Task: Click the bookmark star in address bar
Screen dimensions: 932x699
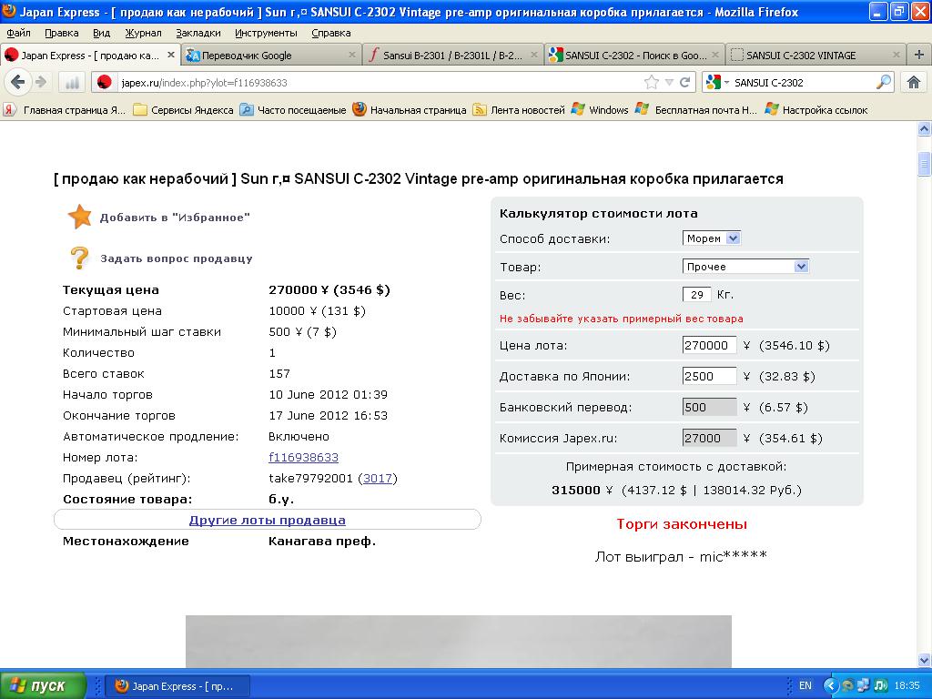Action: (x=652, y=82)
